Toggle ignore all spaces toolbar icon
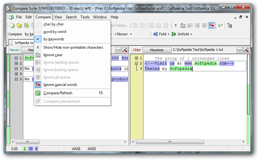The image size is (259, 160). tap(204, 25)
